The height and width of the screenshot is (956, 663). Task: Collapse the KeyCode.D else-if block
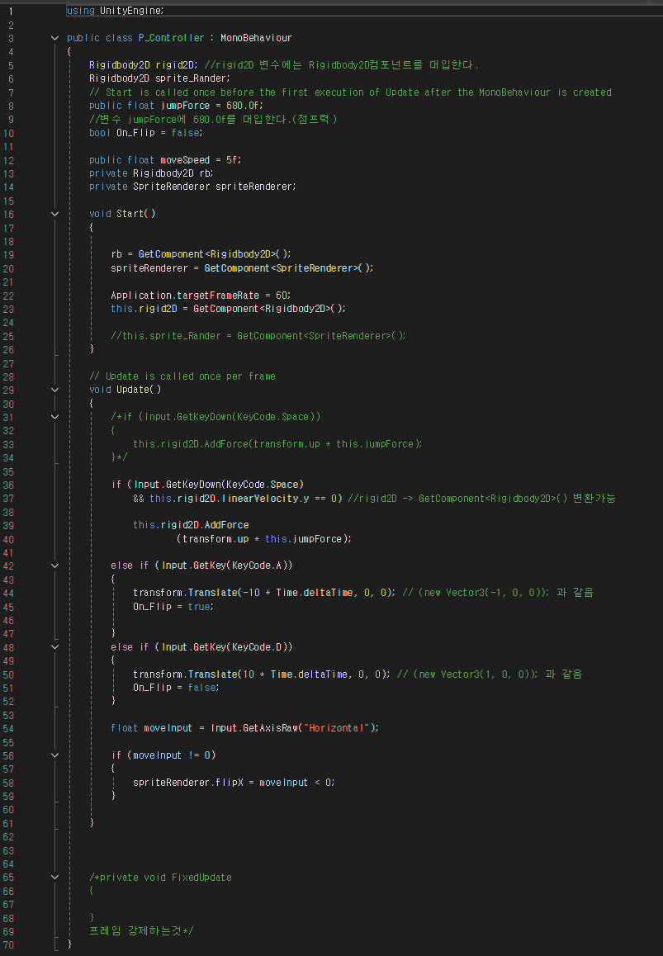54,647
